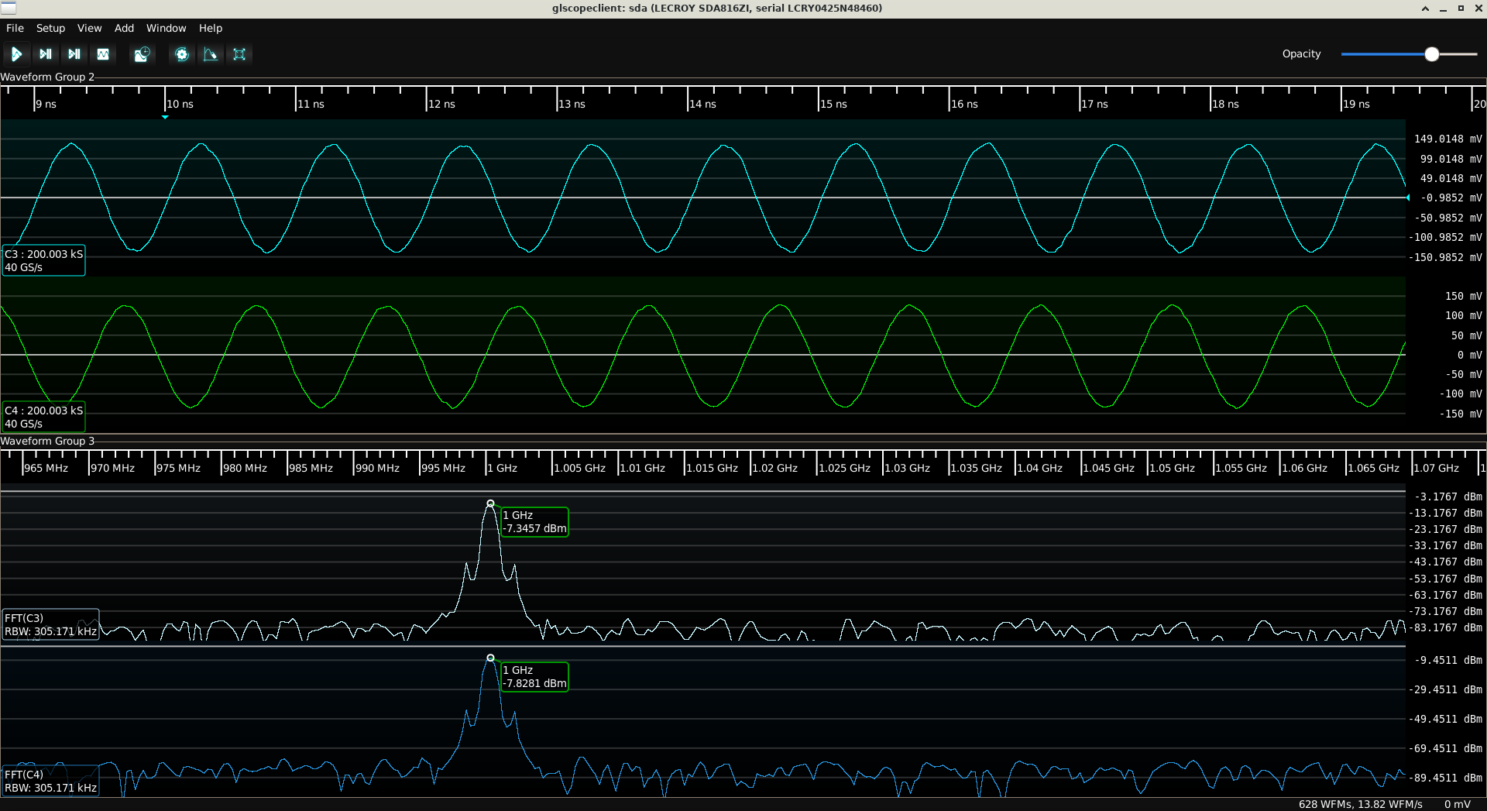Image resolution: width=1487 pixels, height=811 pixels.
Task: Open the waveform history clock icon
Action: (x=142, y=54)
